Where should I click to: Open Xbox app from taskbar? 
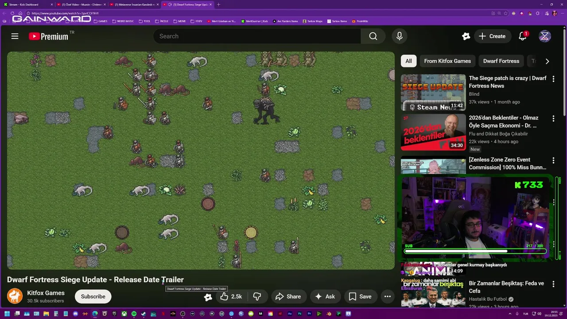click(124, 314)
